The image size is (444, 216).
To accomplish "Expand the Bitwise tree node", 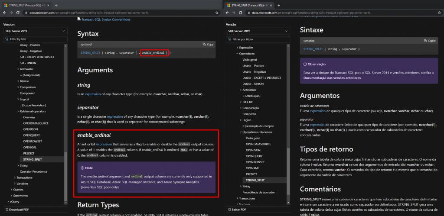I will [x=18, y=81].
